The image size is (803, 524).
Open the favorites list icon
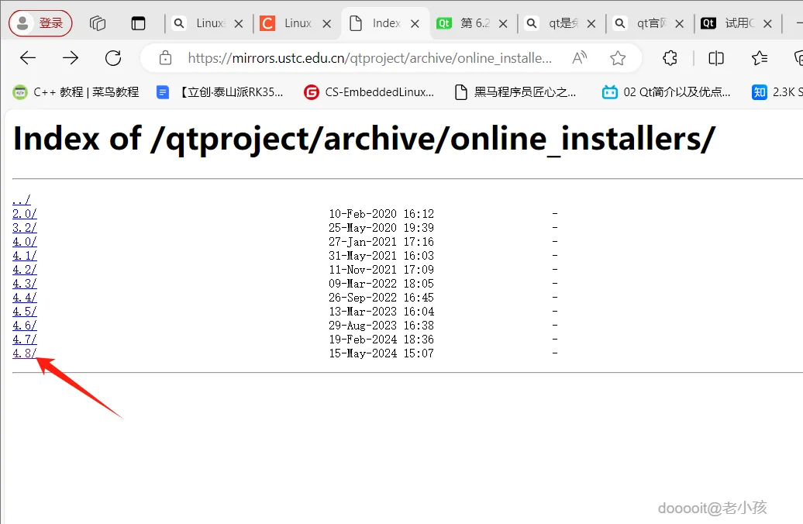click(x=760, y=58)
